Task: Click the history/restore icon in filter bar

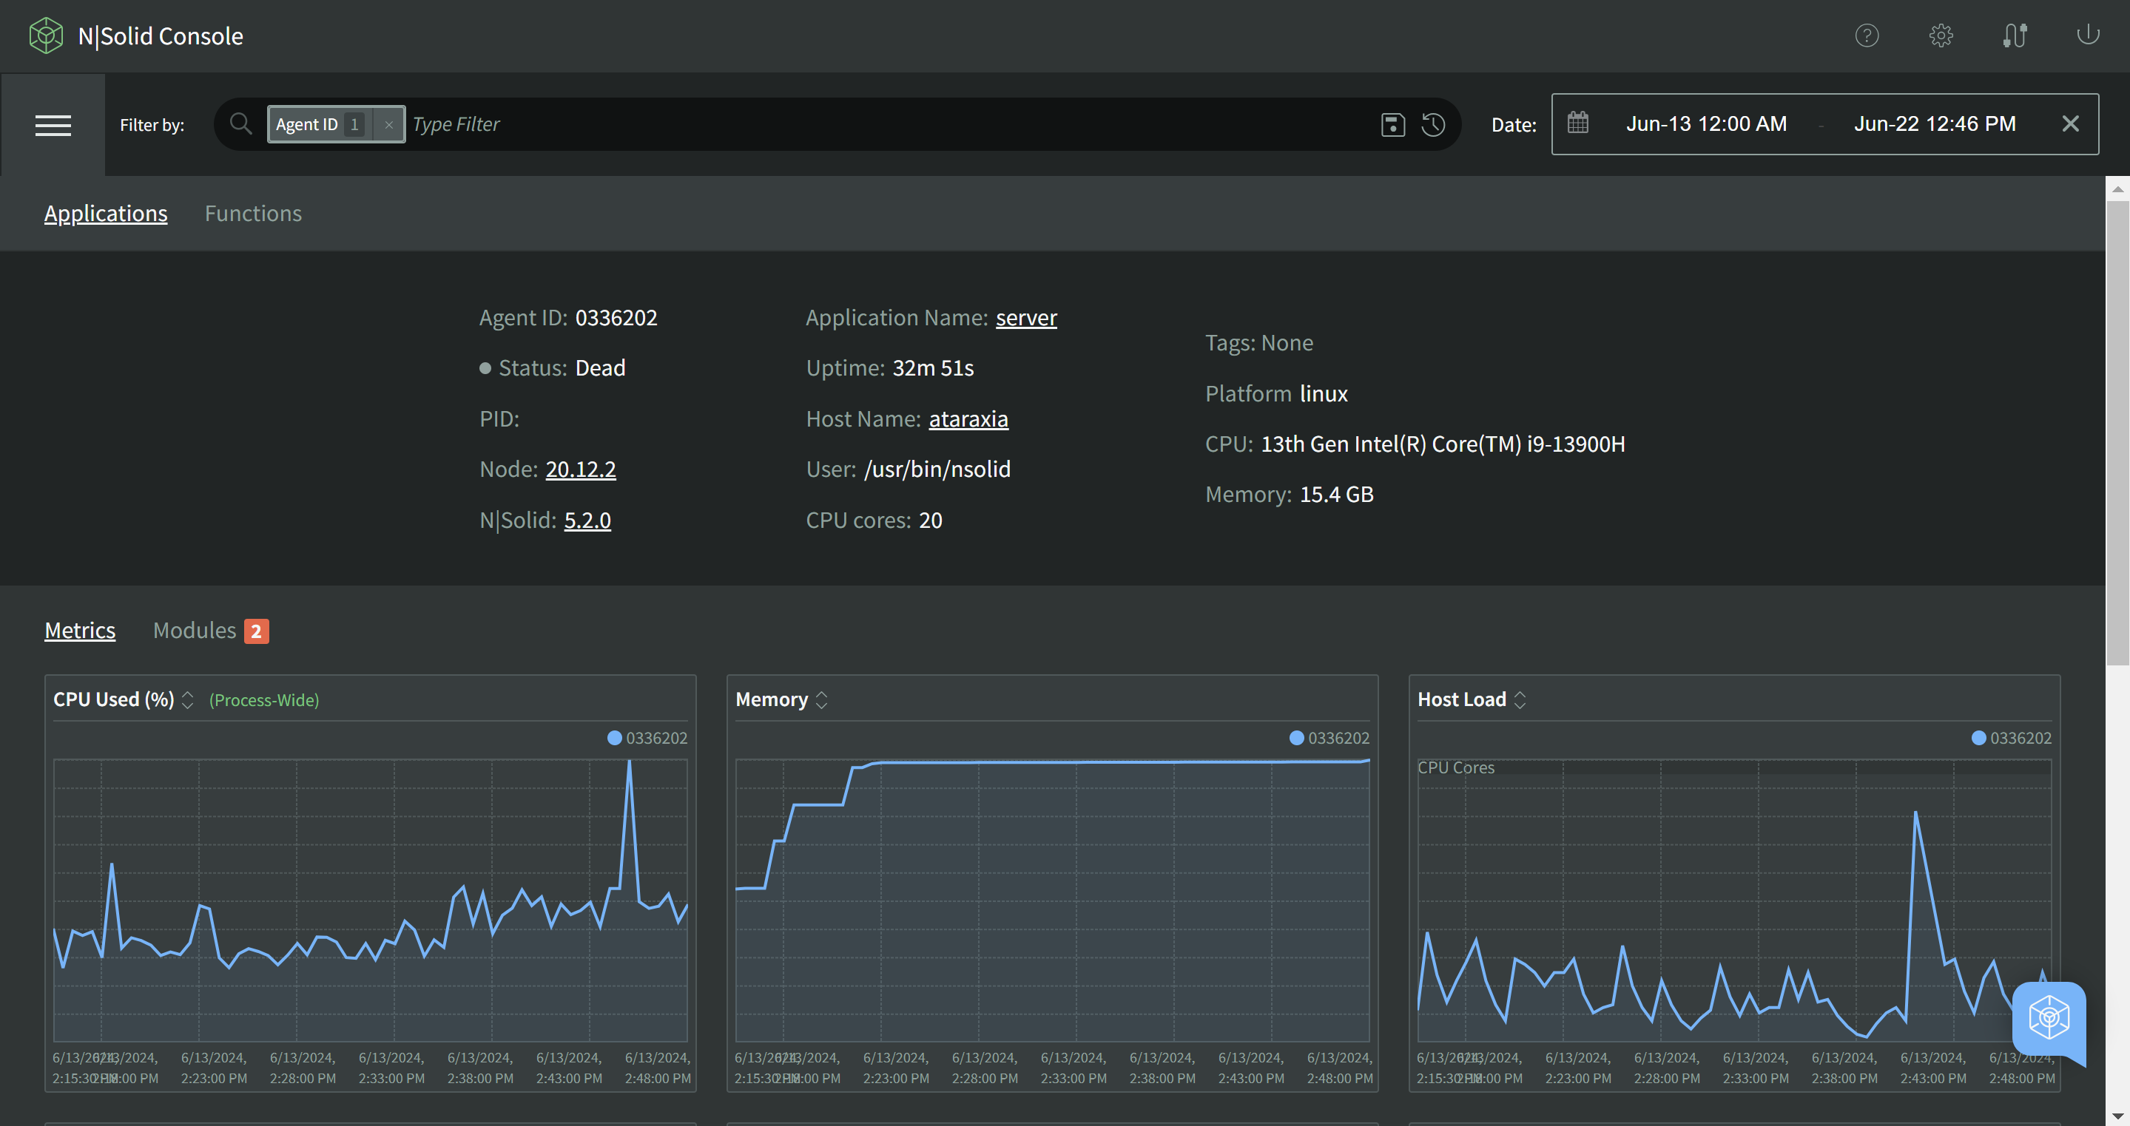Action: click(1434, 124)
